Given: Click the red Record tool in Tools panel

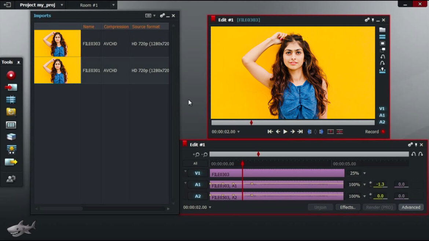Looking at the screenshot, I should [11, 75].
